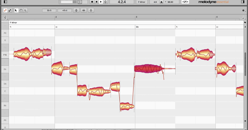Open the Note Leveling macro
The width and height of the screenshot is (248, 130).
(x=91, y=11)
